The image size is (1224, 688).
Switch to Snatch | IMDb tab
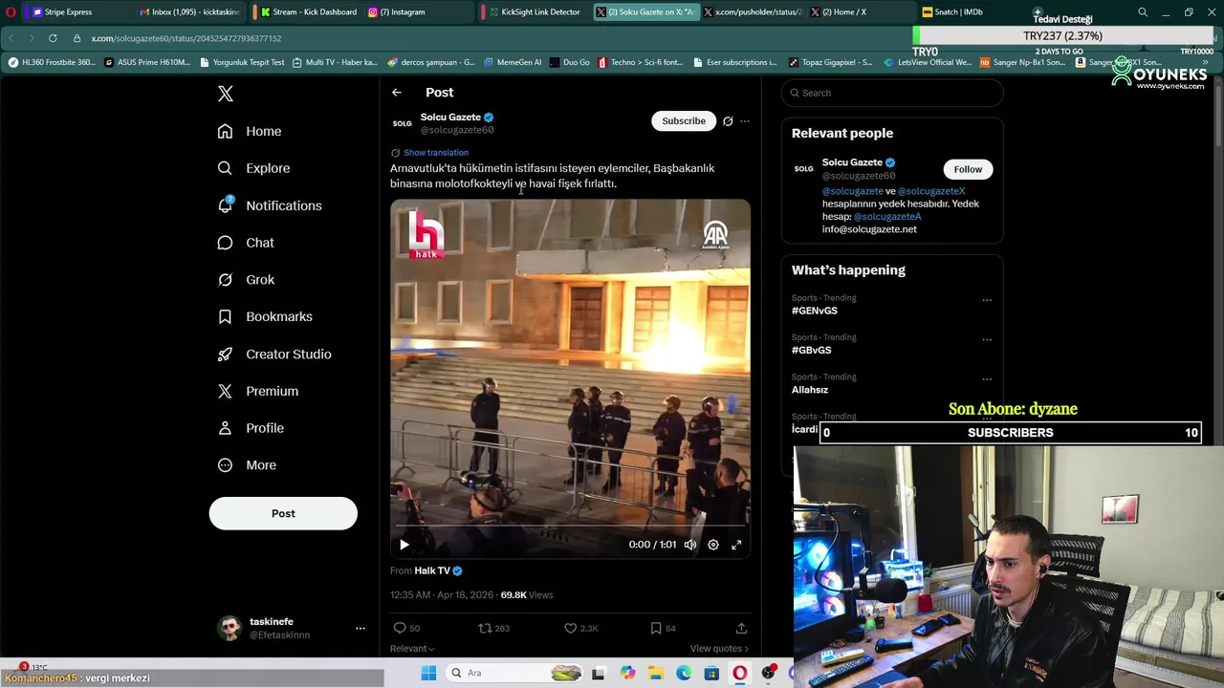click(966, 12)
